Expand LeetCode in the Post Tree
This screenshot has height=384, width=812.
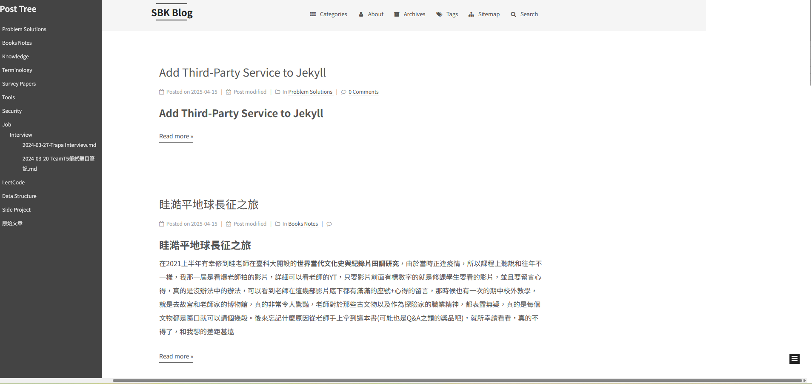pyautogui.click(x=14, y=183)
